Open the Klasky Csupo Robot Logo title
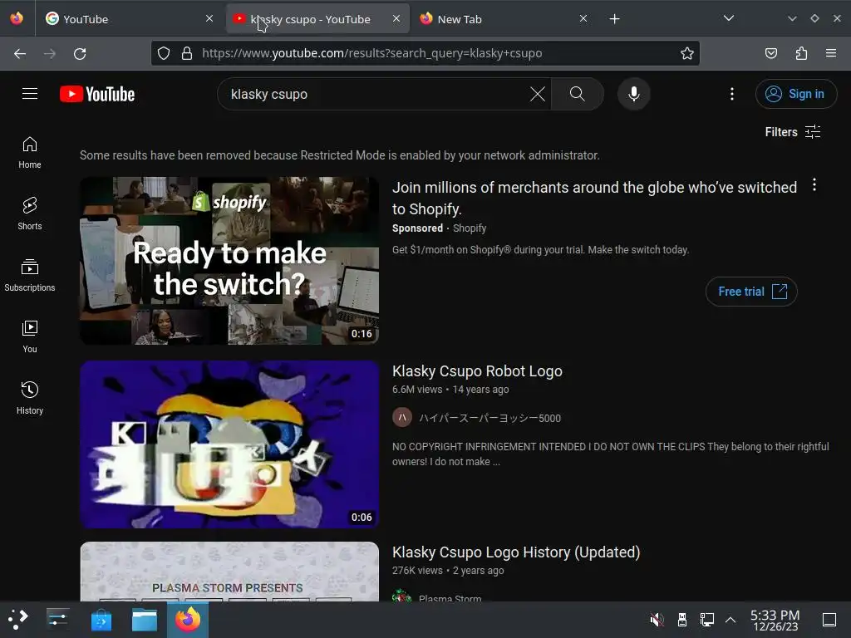 477,371
